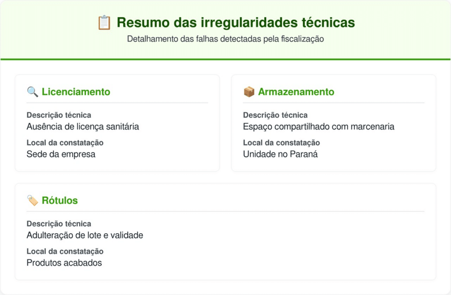This screenshot has width=451, height=295.
Task: Click 'Descrição técnica' label in Licenciamento card
Action: [x=59, y=115]
